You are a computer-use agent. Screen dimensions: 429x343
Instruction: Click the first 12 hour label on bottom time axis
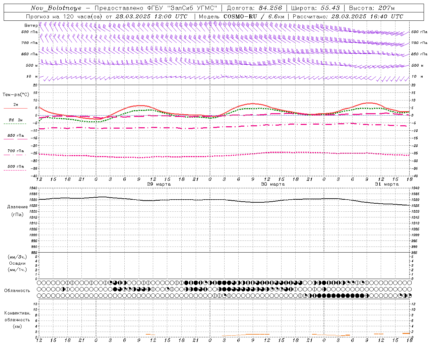(39, 340)
